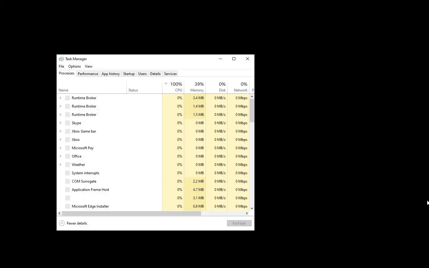Image resolution: width=429 pixels, height=268 pixels.
Task: Click the Xbox process icon
Action: (x=68, y=140)
